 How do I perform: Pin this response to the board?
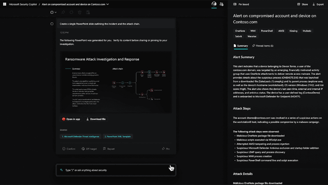[x=166, y=149]
